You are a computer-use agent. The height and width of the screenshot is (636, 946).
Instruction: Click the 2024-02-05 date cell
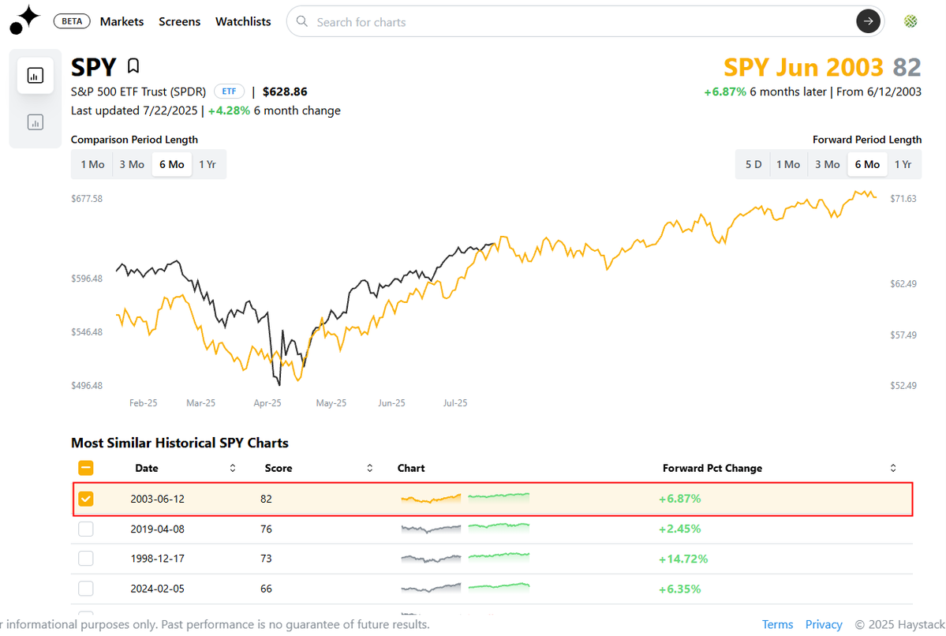158,589
